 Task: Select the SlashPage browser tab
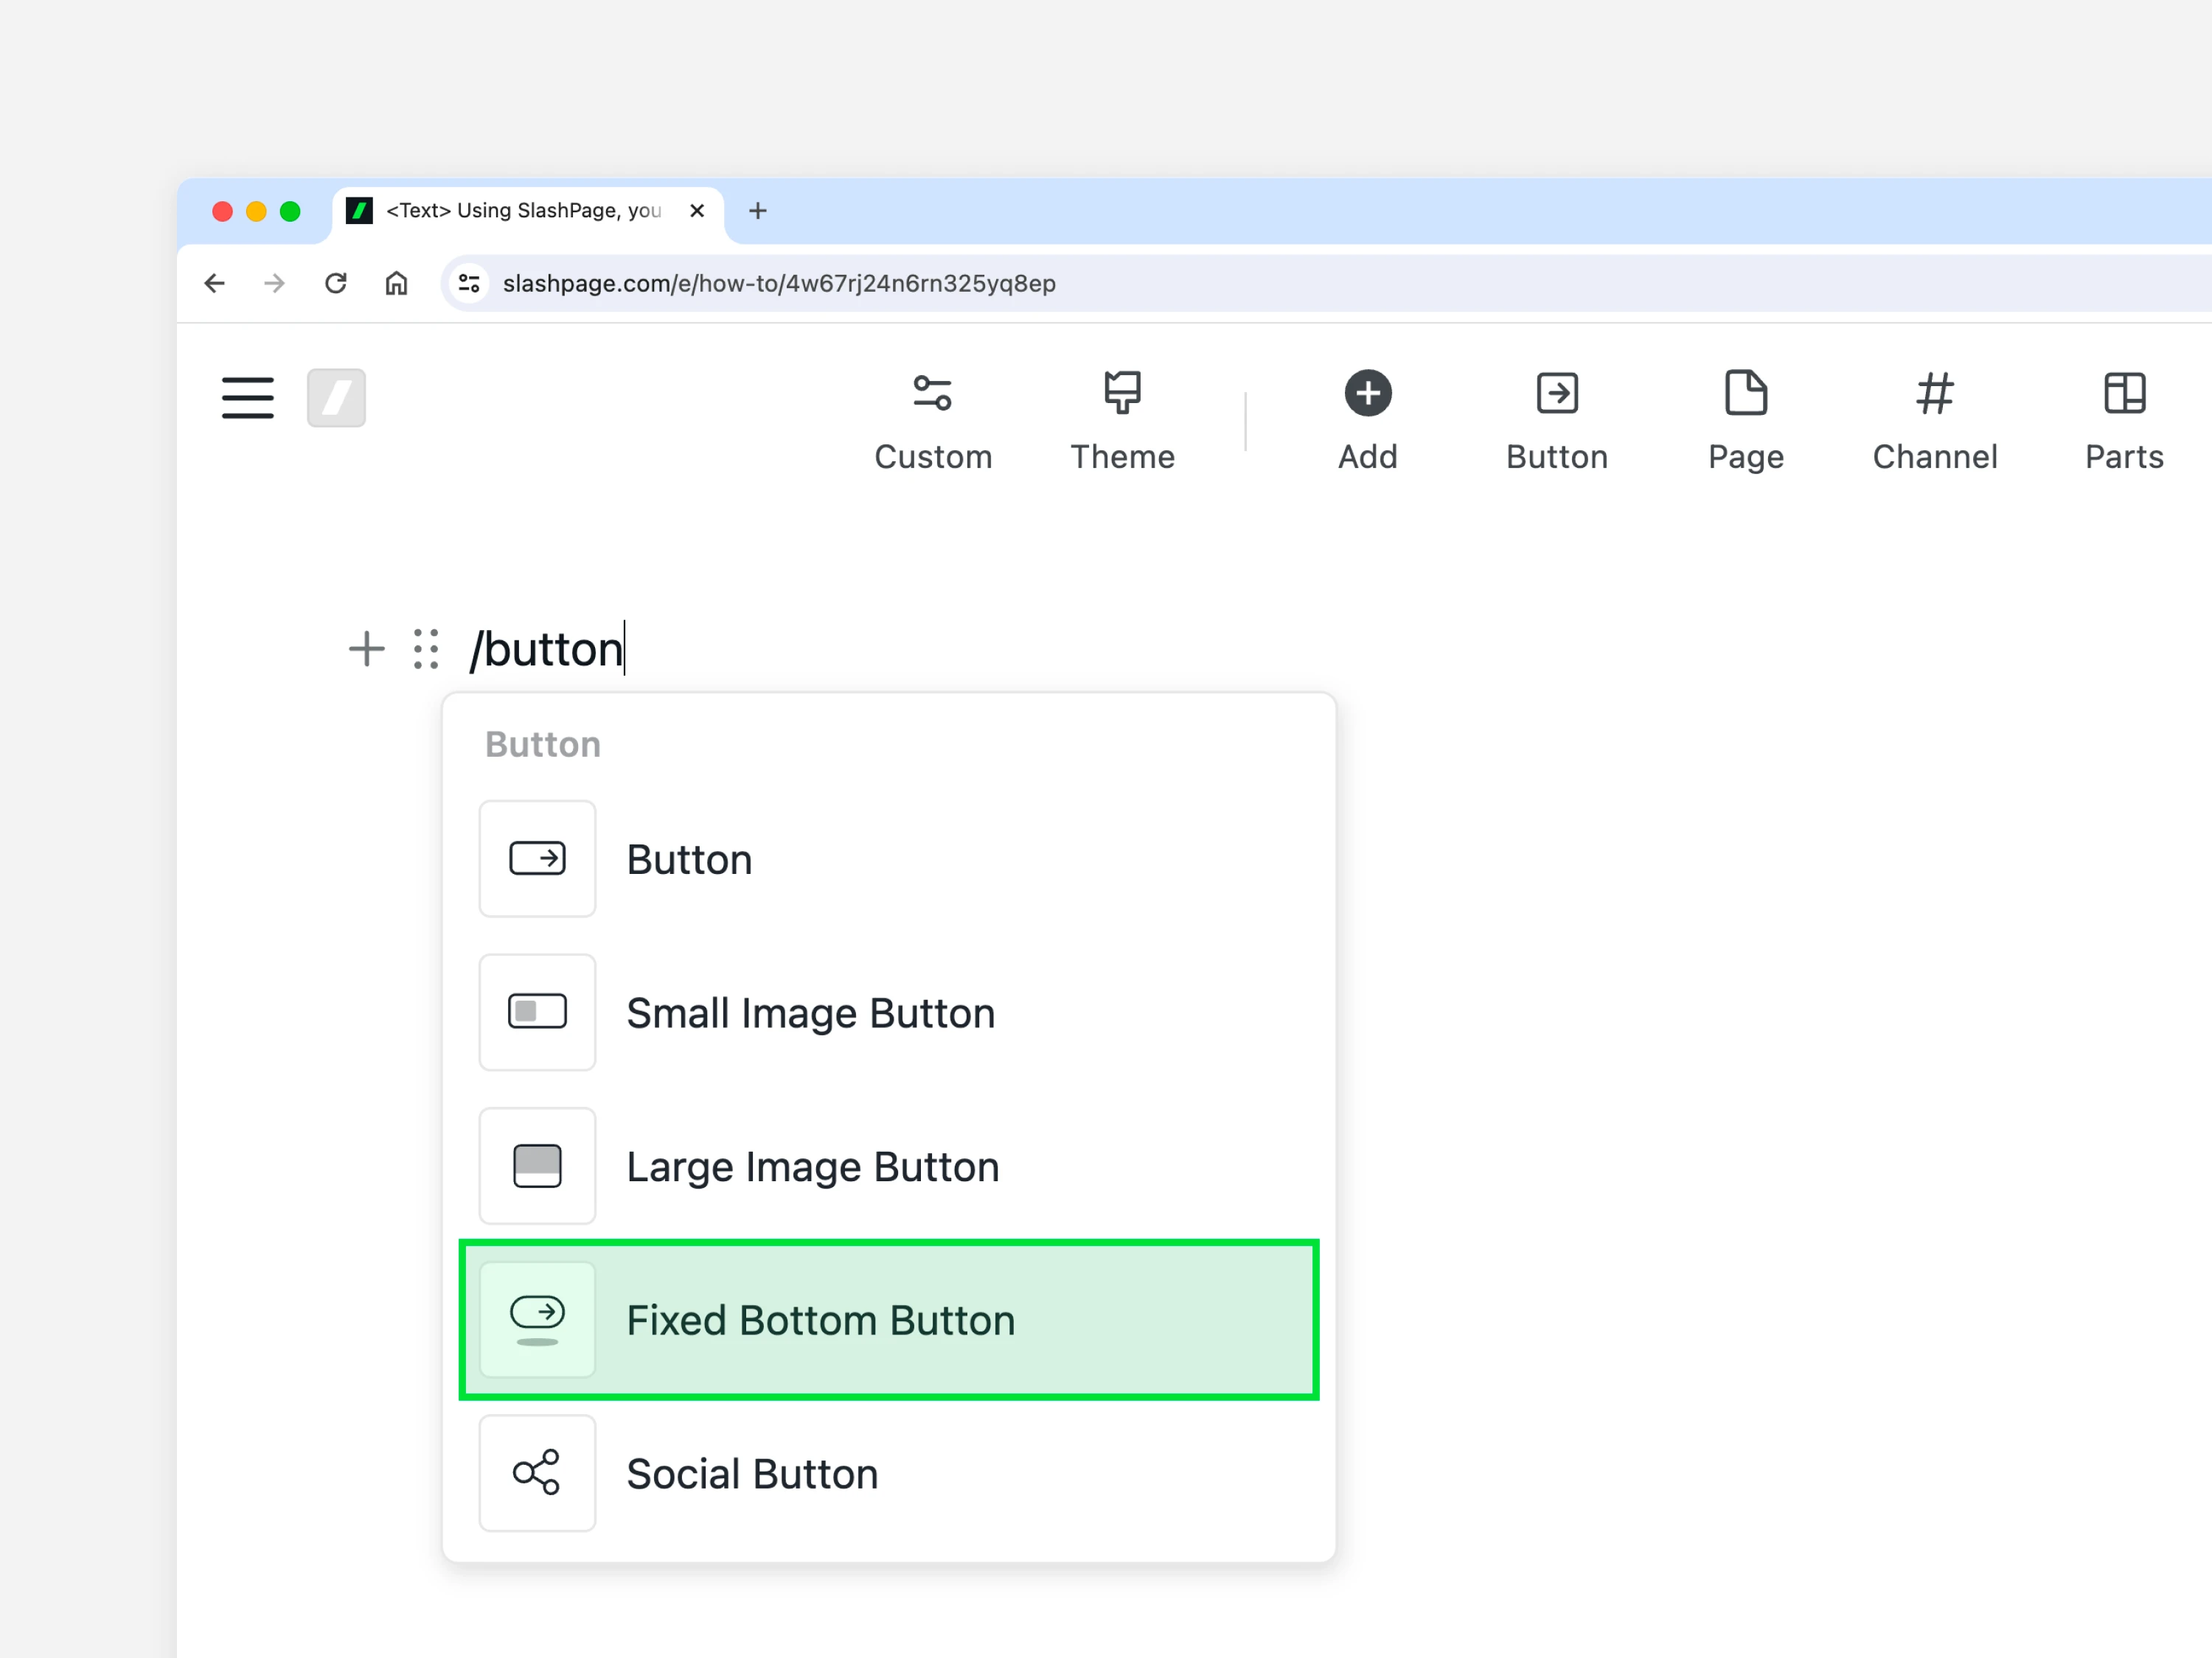click(527, 211)
